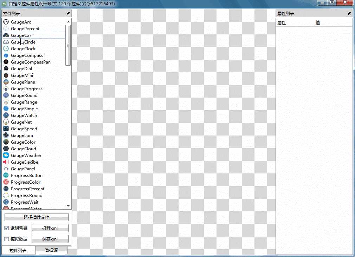Viewport: 355px width, 257px height.
Task: Click the GaugeWatch icon
Action: coord(6,116)
